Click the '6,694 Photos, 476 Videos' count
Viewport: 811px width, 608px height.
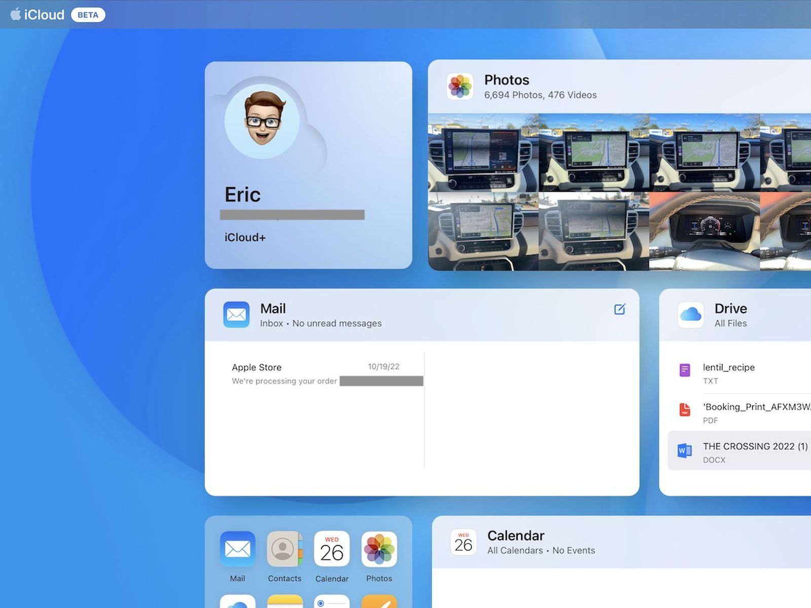540,95
